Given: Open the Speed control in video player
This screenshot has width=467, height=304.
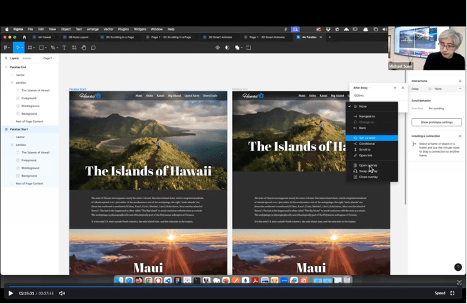Looking at the screenshot, I should coord(439,293).
